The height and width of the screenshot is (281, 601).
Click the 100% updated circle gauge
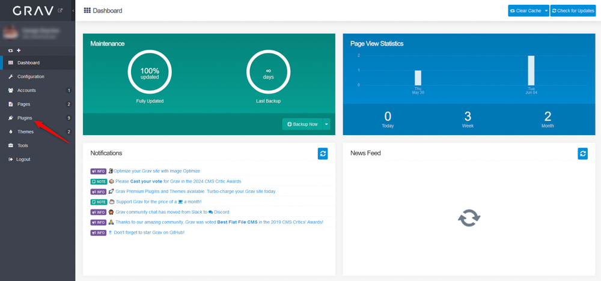point(150,71)
